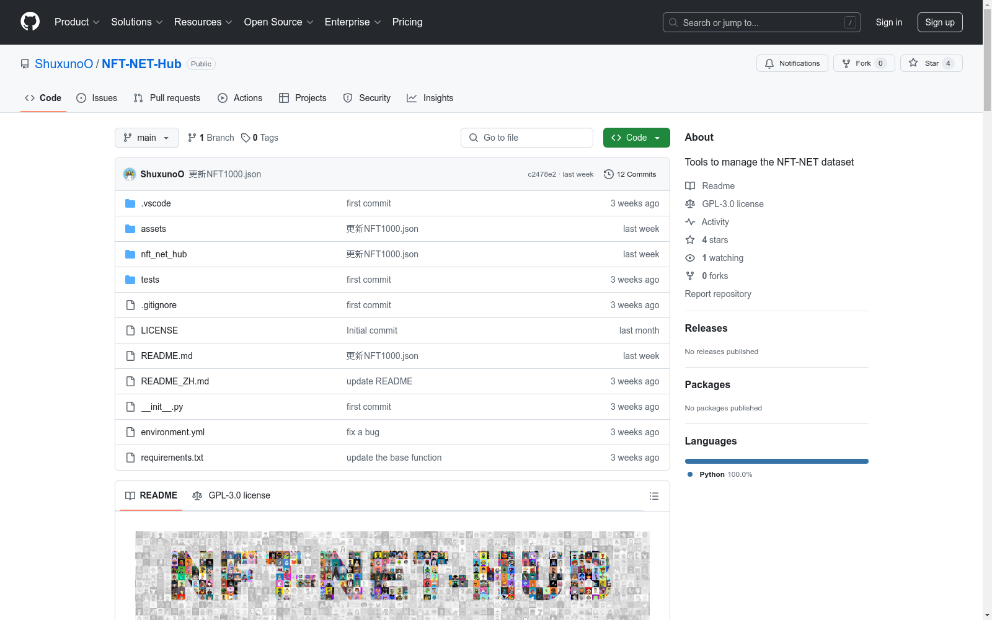Click the nft_net_hub folder icon

130,254
